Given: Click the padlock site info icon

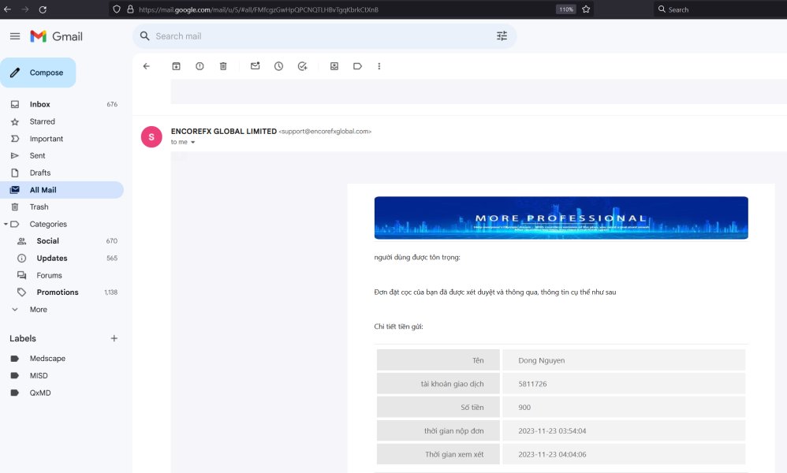Looking at the screenshot, I should (x=130, y=9).
